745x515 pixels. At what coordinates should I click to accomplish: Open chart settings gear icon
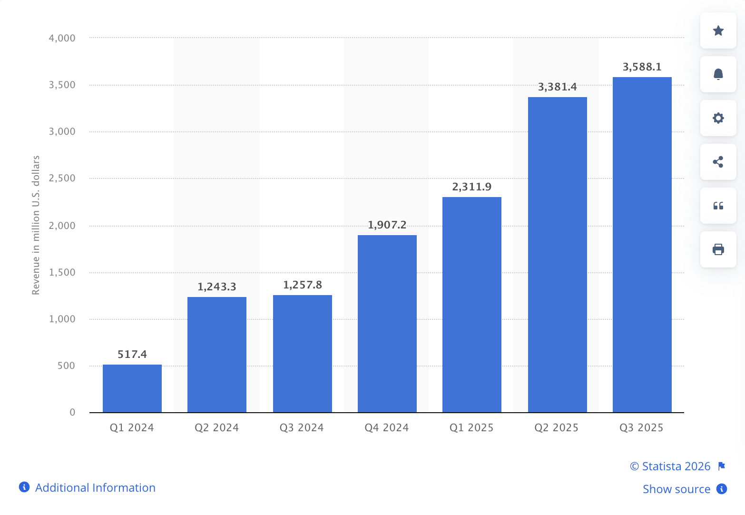[718, 118]
